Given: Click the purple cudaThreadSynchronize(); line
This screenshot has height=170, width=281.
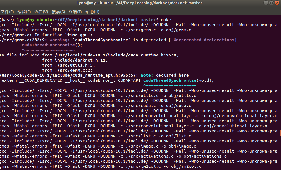Looking at the screenshot, I should coord(52,45).
